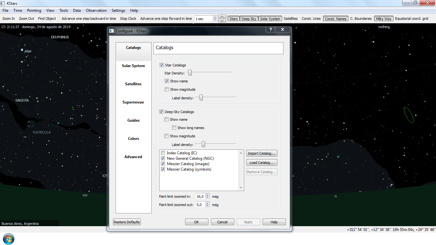This screenshot has height=245, width=436.
Task: Open the File menu
Action: pos(5,11)
